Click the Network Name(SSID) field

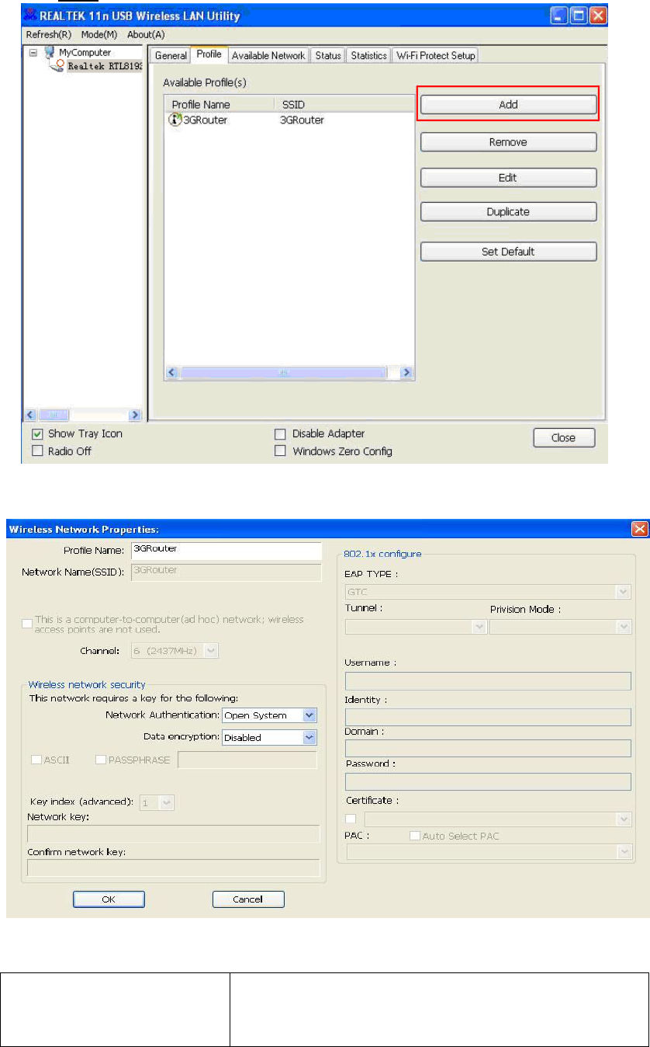226,572
